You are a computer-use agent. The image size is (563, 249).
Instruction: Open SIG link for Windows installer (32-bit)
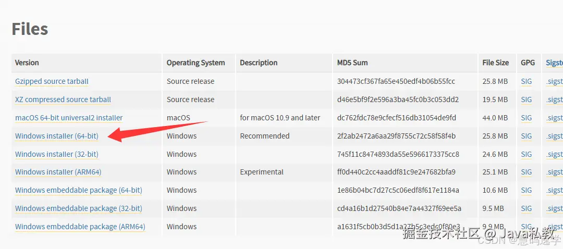tap(527, 154)
